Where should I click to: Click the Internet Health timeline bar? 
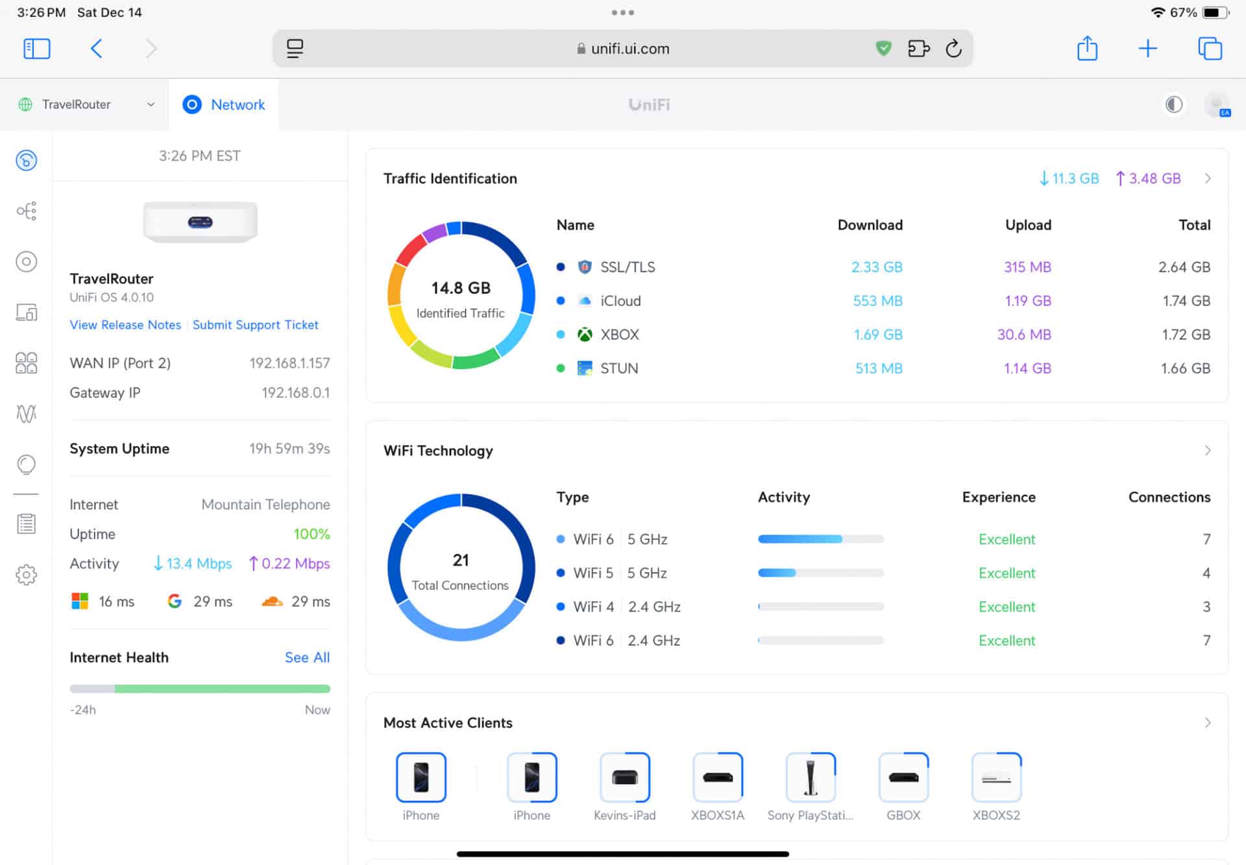pos(200,689)
